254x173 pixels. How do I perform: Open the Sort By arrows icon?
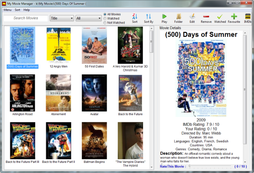tap(149, 16)
